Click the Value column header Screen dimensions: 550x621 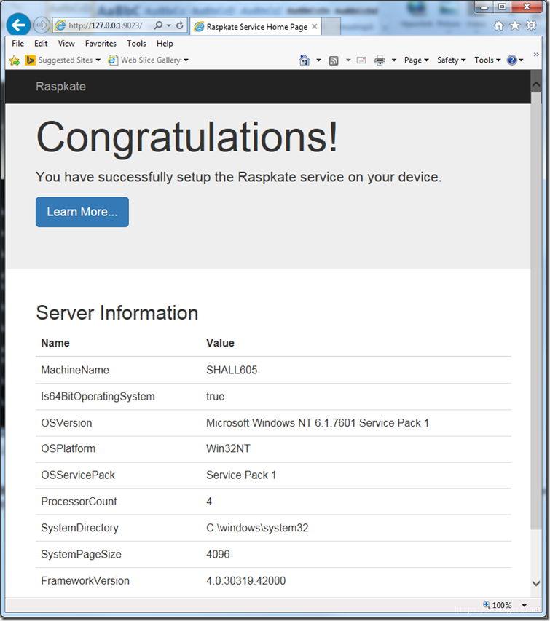tap(220, 343)
